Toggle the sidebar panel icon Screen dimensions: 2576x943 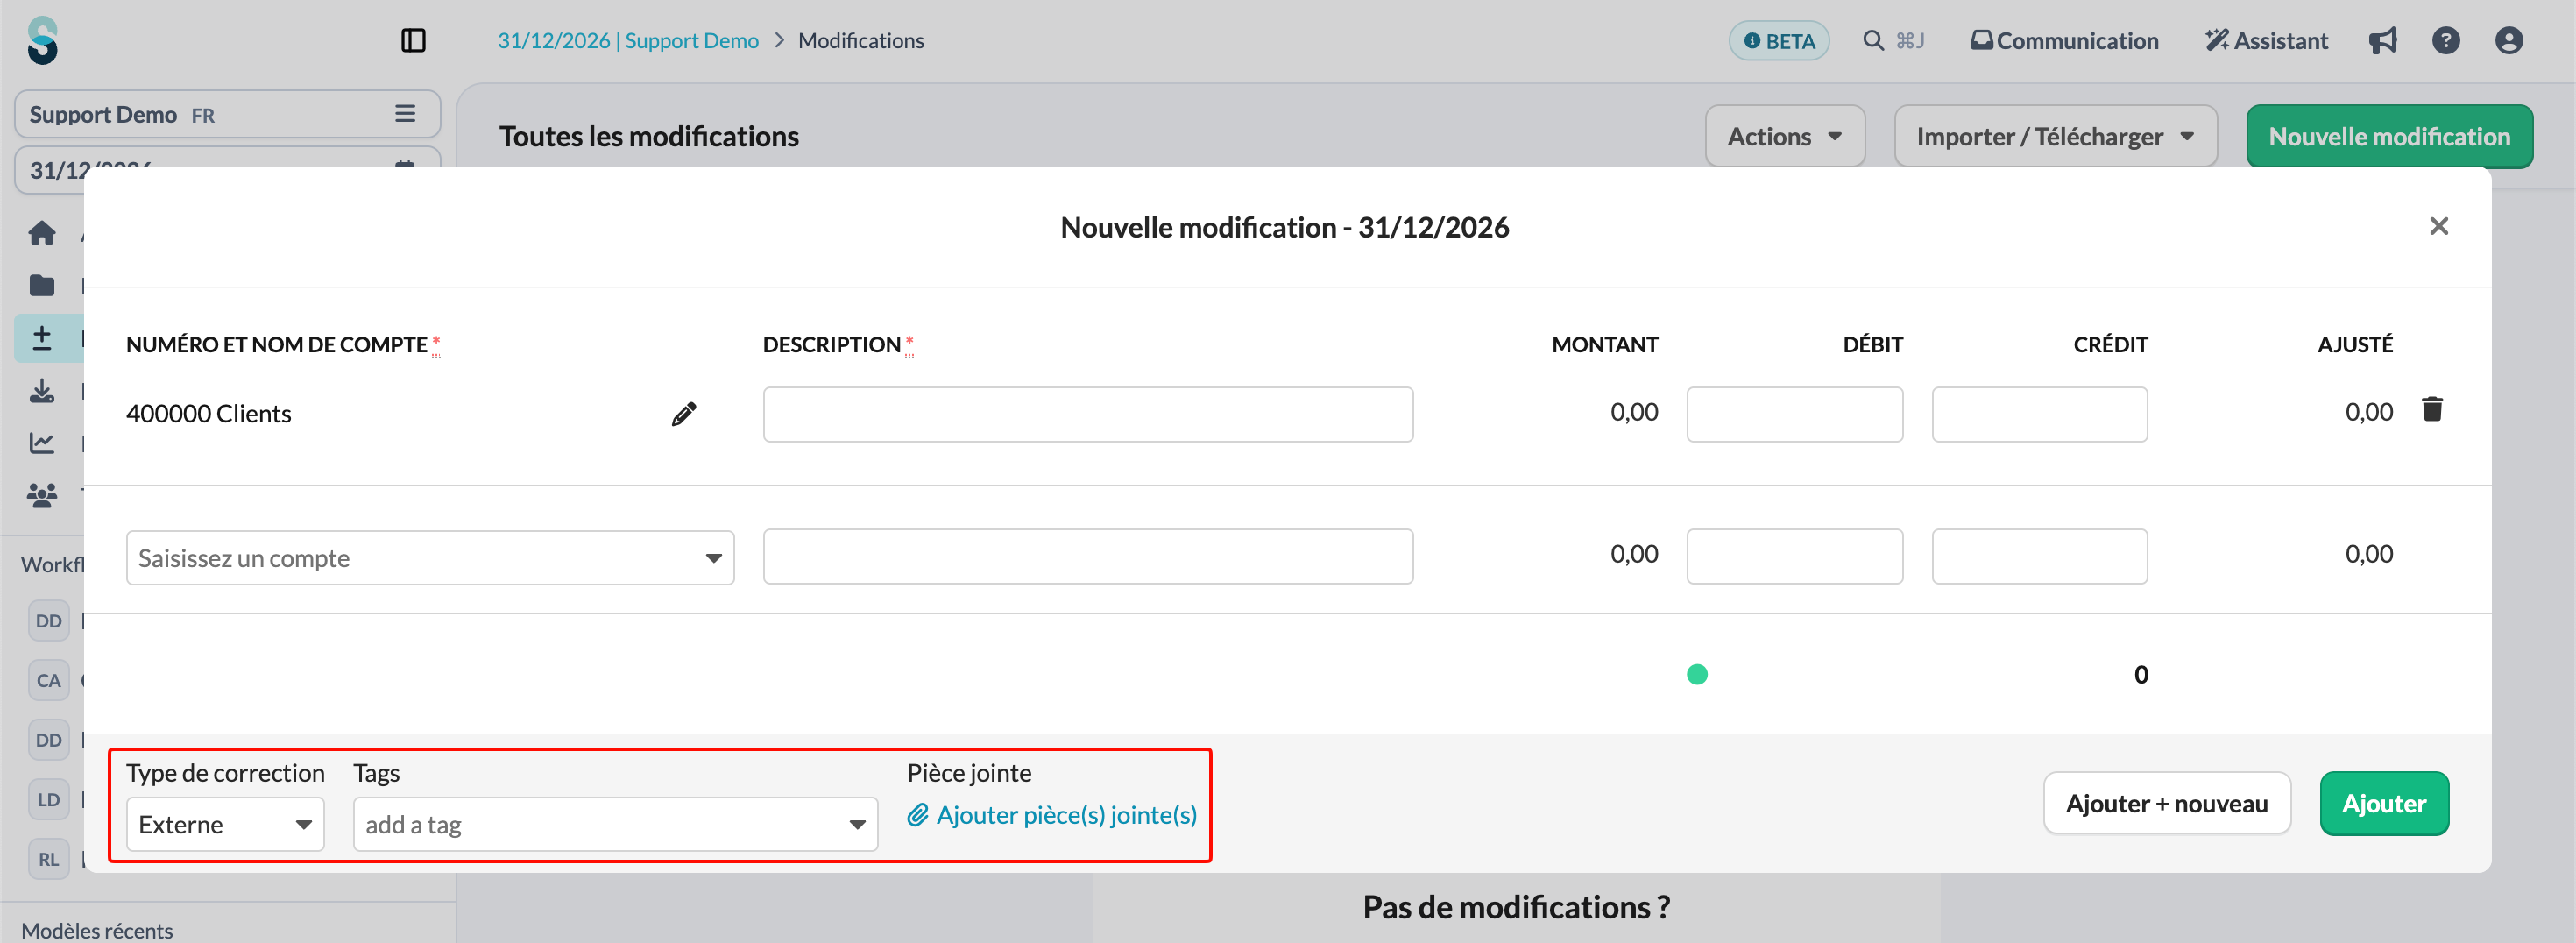click(x=413, y=41)
